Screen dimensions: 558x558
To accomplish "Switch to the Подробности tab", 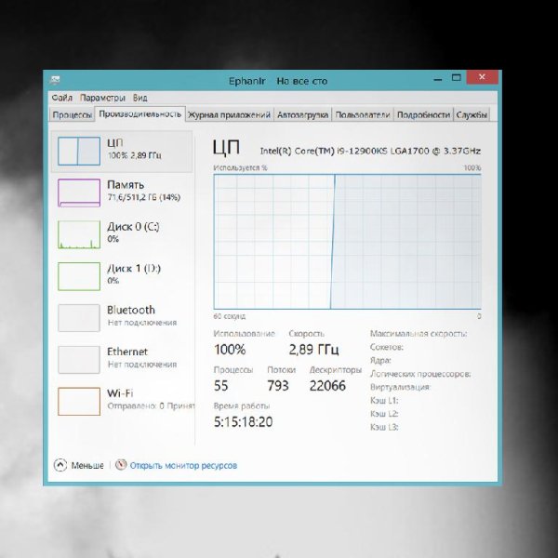I will 423,115.
